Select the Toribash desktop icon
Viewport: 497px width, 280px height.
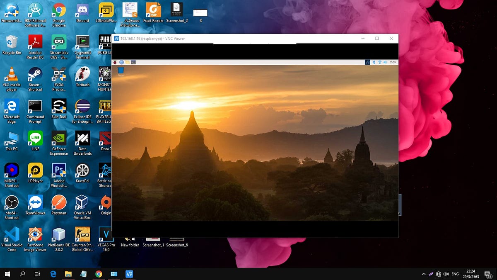click(x=82, y=77)
